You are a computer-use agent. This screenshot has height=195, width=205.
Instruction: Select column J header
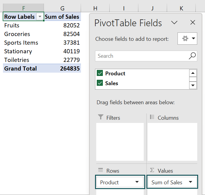pos(152,8)
